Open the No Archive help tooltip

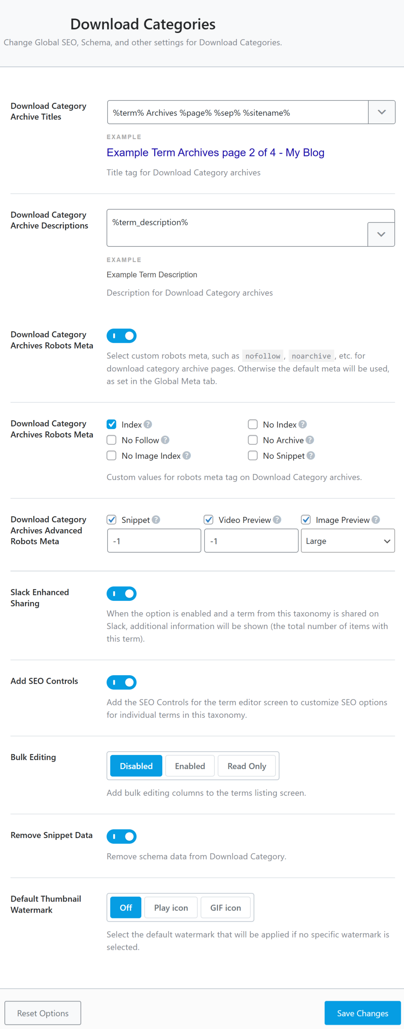(x=309, y=440)
